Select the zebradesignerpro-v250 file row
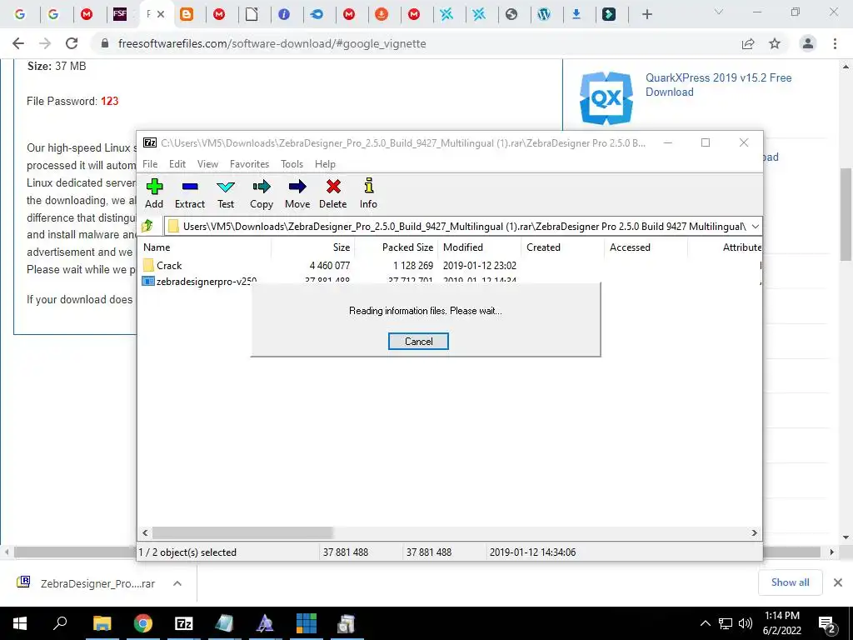 point(451,280)
